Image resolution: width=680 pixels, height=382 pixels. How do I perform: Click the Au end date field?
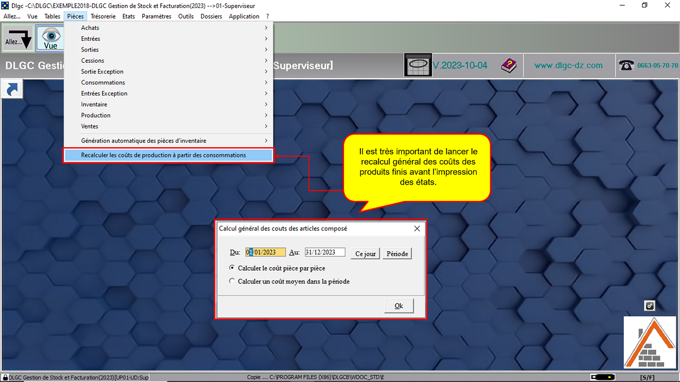point(324,253)
